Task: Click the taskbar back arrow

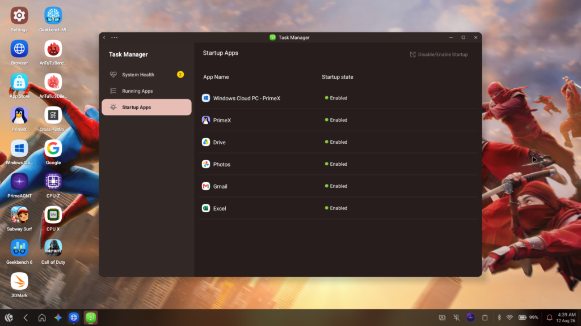Action: [x=26, y=318]
